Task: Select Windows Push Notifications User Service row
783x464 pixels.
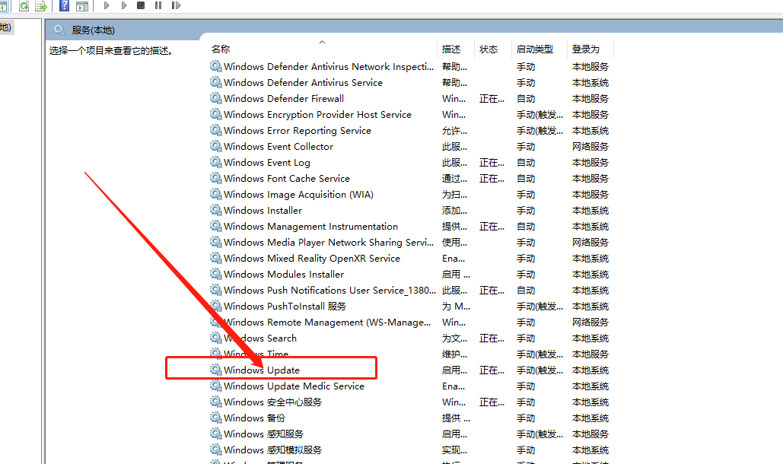Action: click(329, 291)
